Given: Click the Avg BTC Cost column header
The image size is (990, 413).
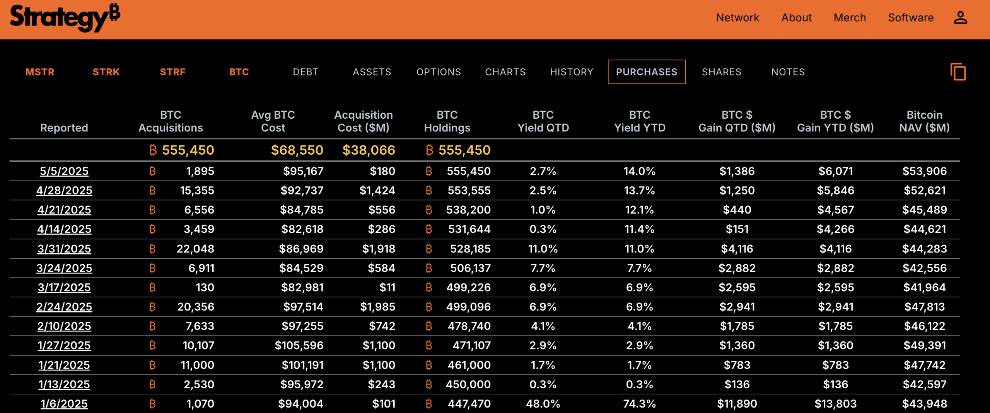Looking at the screenshot, I should coord(273,121).
